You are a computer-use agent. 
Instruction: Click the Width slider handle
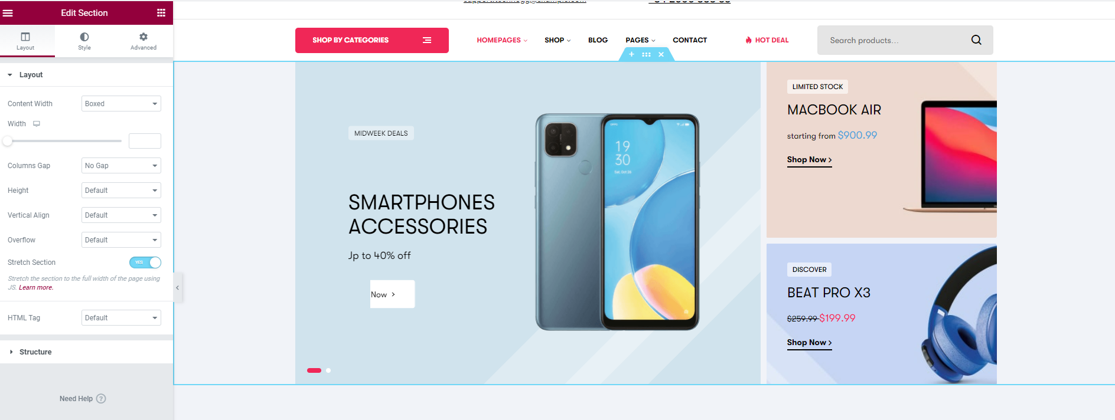(8, 141)
